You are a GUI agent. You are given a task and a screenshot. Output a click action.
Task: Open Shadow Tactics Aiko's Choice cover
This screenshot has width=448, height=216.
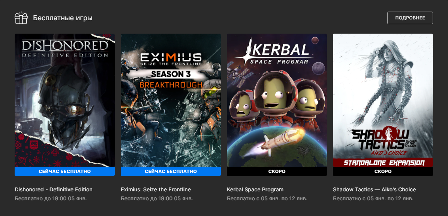tap(383, 100)
